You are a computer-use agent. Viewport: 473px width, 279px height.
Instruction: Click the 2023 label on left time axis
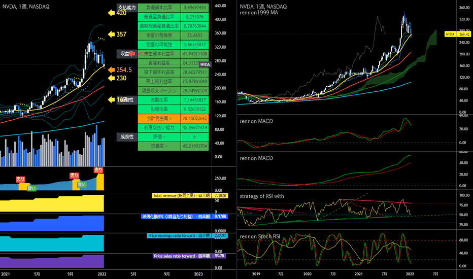(198, 274)
